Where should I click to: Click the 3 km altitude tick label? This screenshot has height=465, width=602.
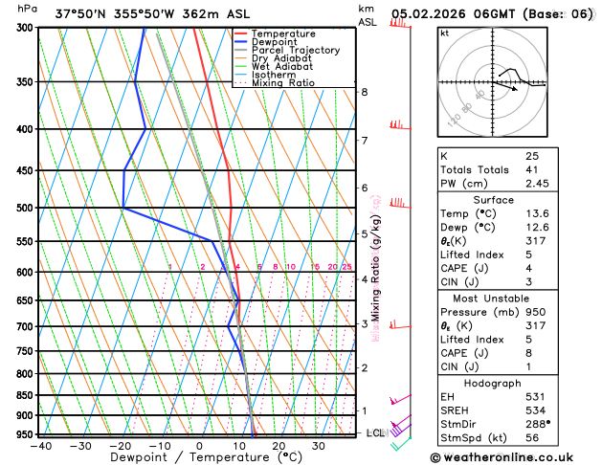click(x=365, y=323)
